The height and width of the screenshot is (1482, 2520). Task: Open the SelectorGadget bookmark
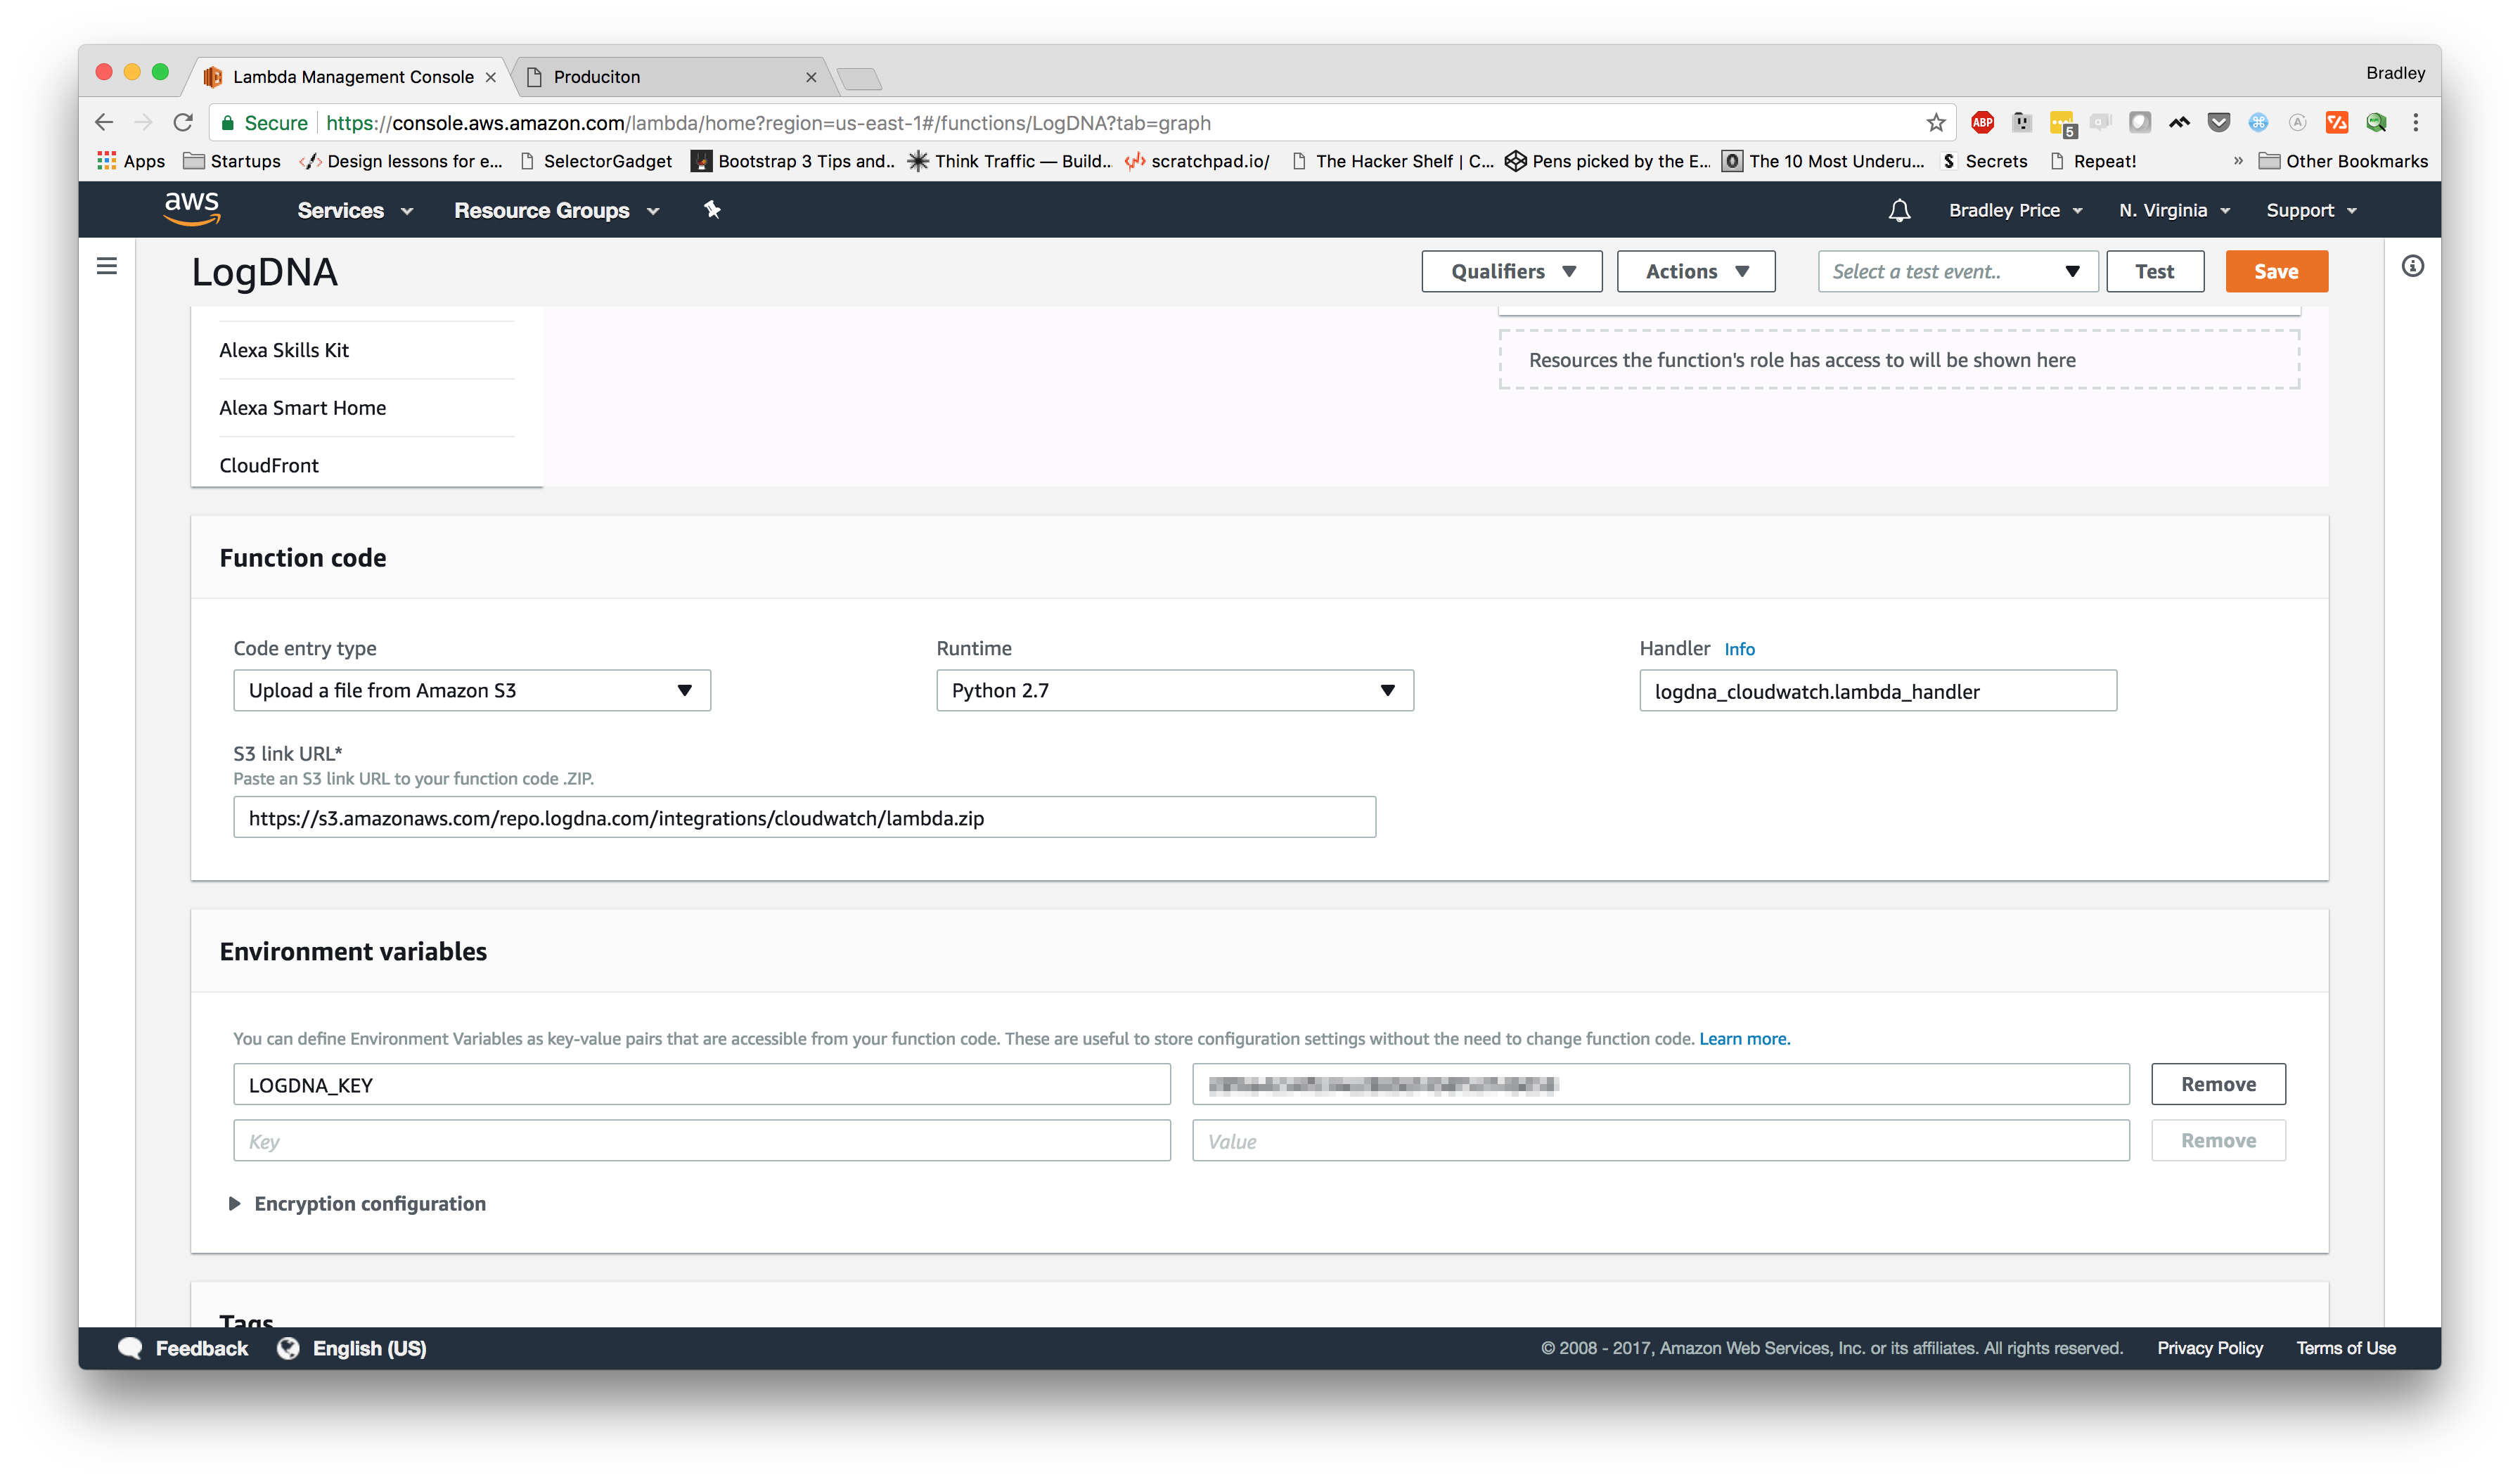pos(596,161)
